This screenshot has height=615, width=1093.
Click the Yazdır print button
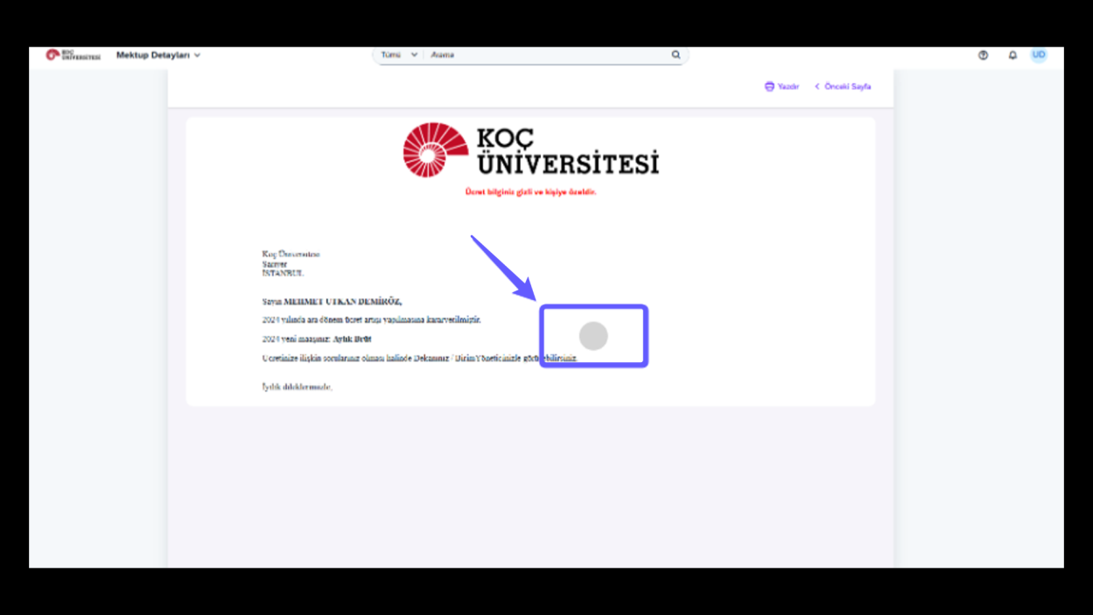coord(781,87)
